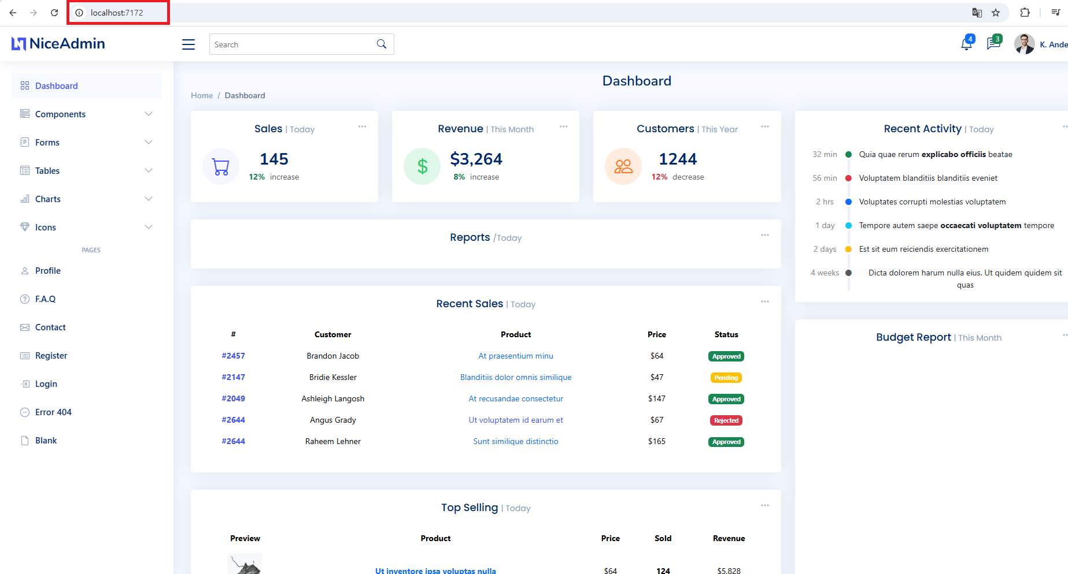
Task: Click the Pending status badge
Action: (x=726, y=378)
